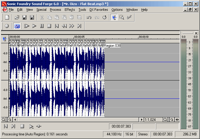
Task: Select the Magnify tool
Action: (122, 17)
